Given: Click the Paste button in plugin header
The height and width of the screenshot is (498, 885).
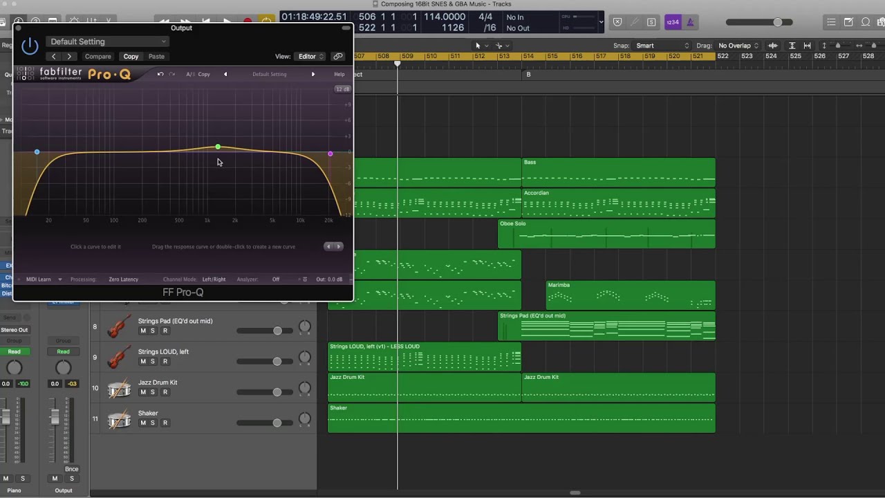Looking at the screenshot, I should (156, 57).
